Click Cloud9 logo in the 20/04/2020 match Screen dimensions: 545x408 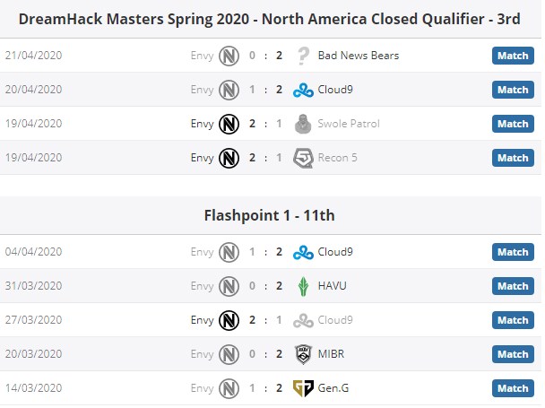[x=303, y=90]
